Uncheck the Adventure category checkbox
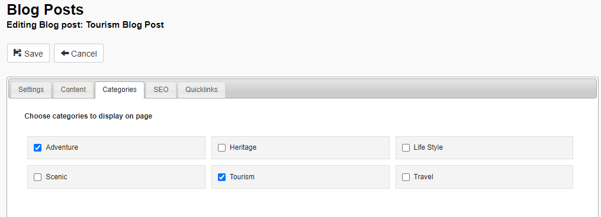 (37, 147)
